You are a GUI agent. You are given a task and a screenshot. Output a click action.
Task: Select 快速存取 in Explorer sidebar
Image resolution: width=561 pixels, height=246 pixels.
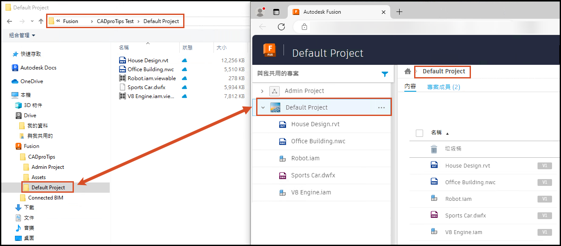tap(31, 54)
